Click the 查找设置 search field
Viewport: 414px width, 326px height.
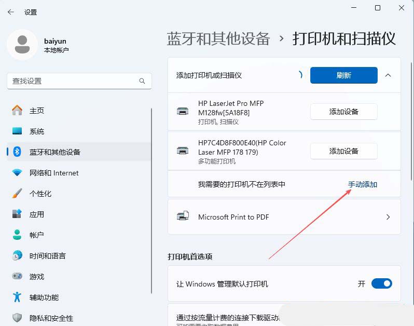tap(79, 81)
